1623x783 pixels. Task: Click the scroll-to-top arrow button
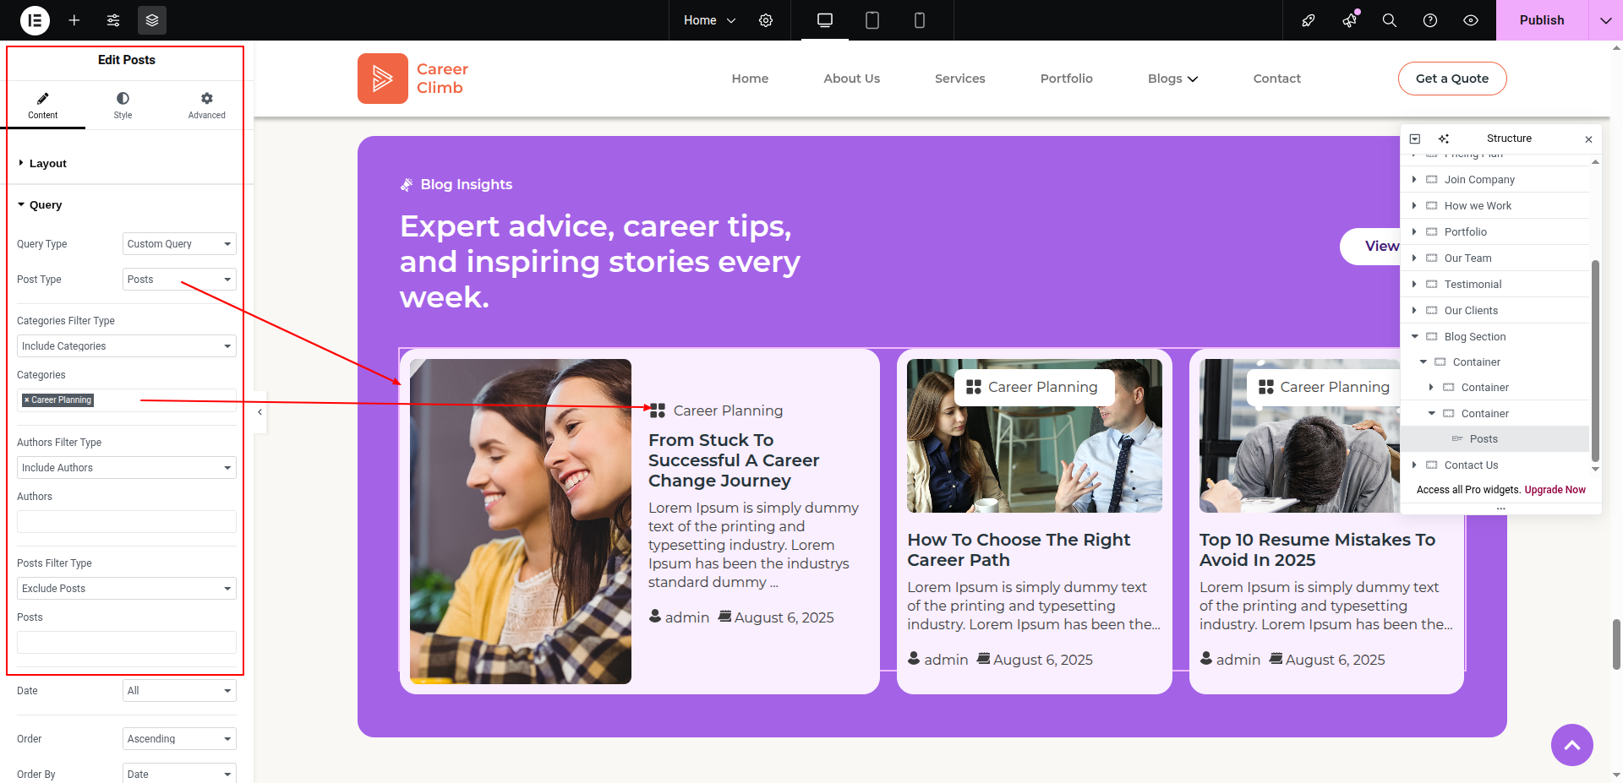(x=1572, y=745)
